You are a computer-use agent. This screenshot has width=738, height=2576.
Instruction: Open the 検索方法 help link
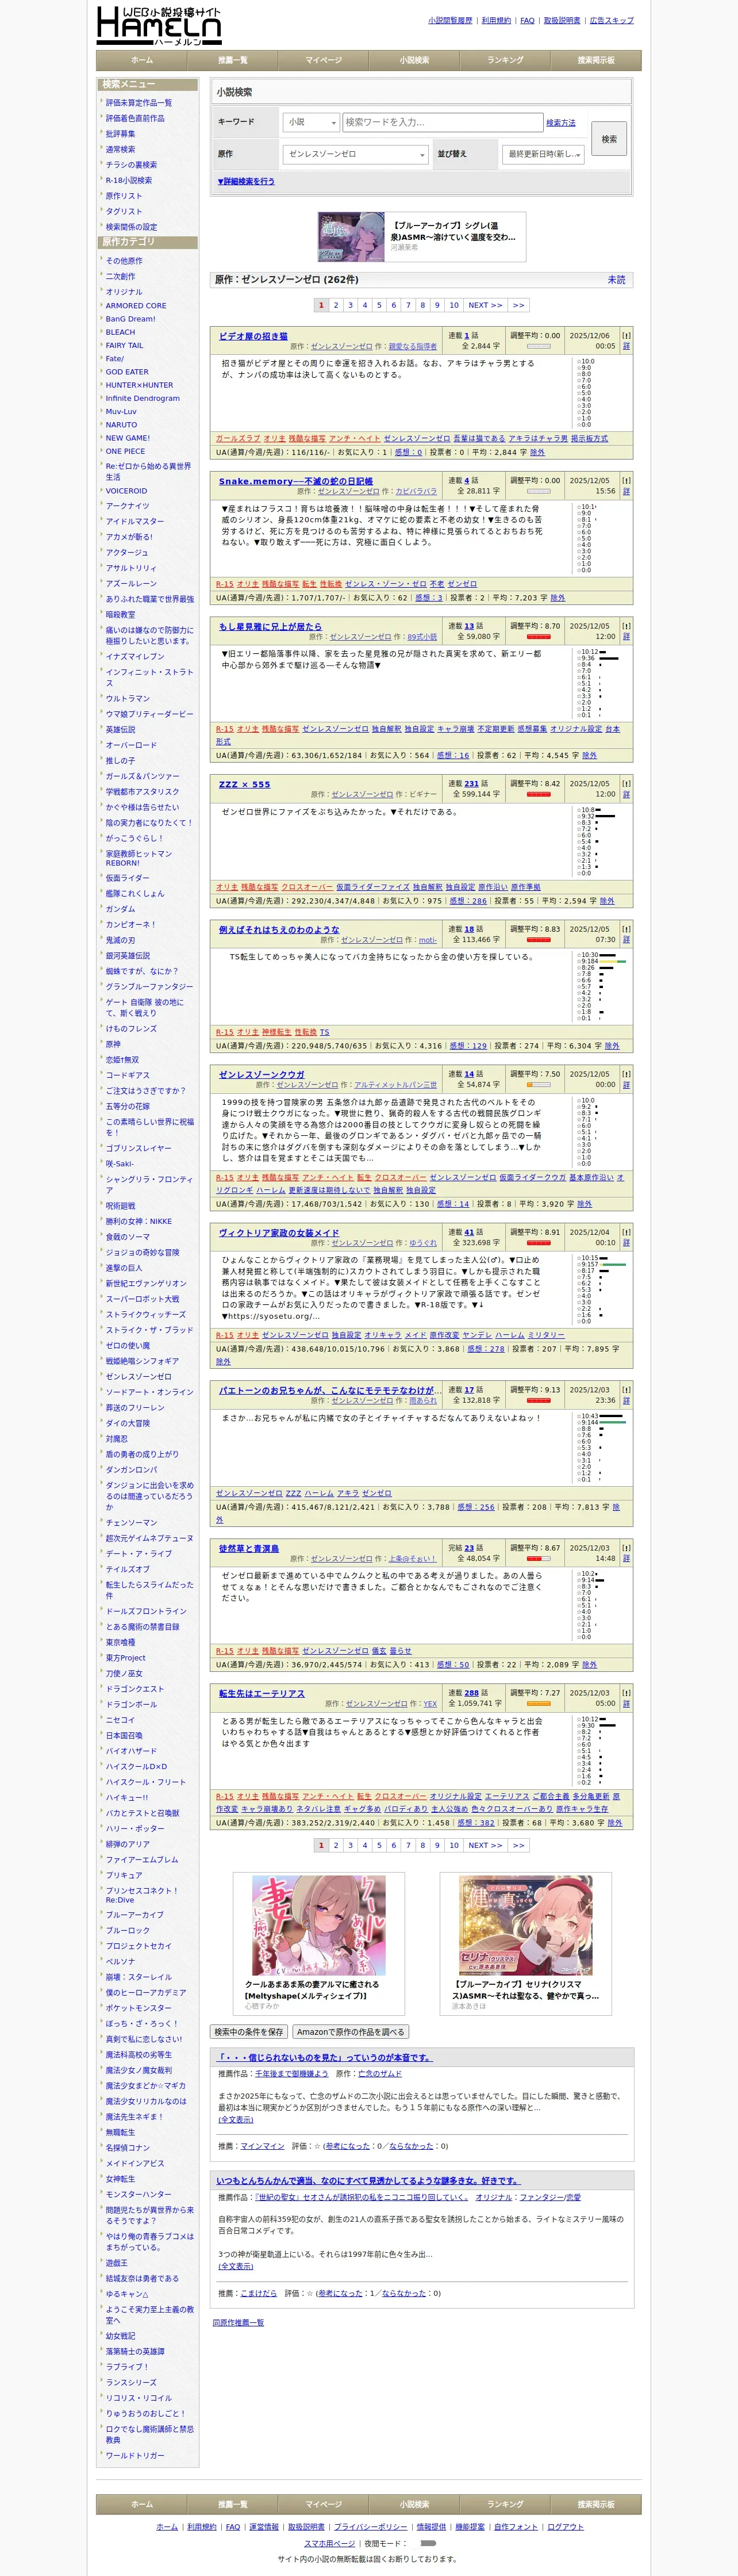pos(561,123)
